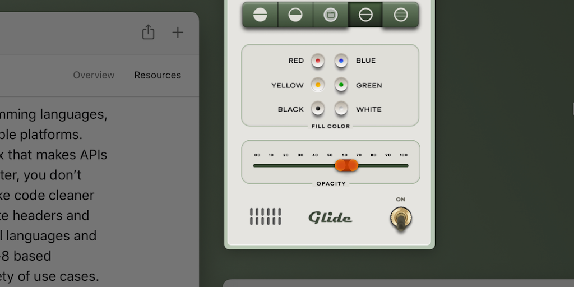Image resolution: width=574 pixels, height=287 pixels.
Task: Click the 80 opacity scale number
Action: pyautogui.click(x=373, y=155)
